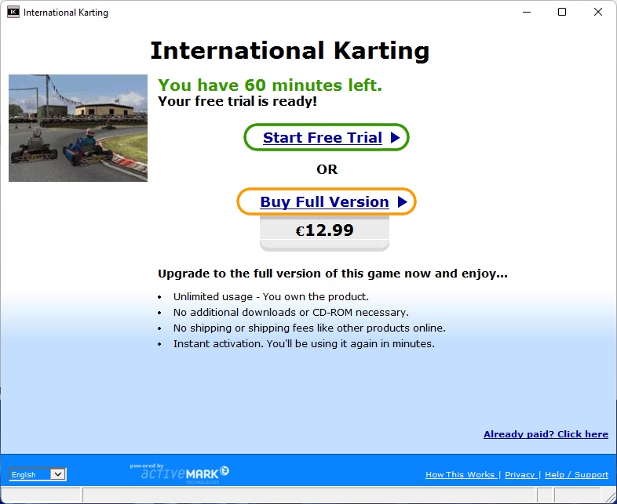The height and width of the screenshot is (504, 617).
Task: Click the International Karting heading
Action: click(x=290, y=51)
